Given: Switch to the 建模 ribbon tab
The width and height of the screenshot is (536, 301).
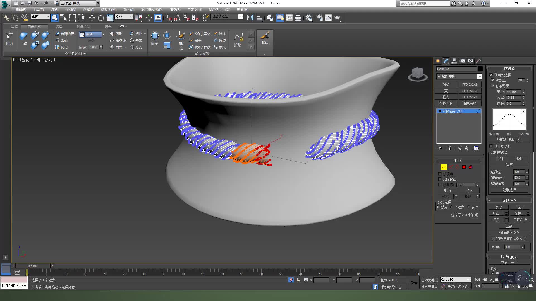Looking at the screenshot, I should pos(14,26).
